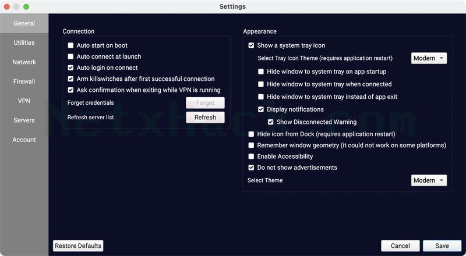
Task: Uncheck Auto login on connect
Action: coord(70,67)
